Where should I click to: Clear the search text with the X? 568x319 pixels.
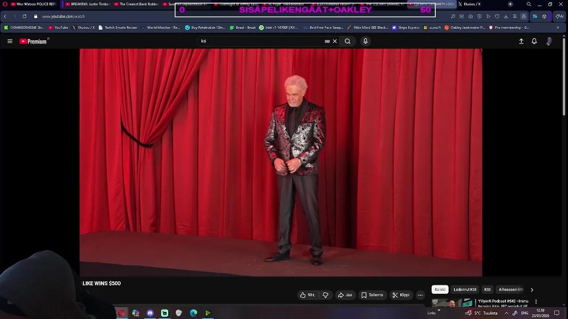coord(335,41)
